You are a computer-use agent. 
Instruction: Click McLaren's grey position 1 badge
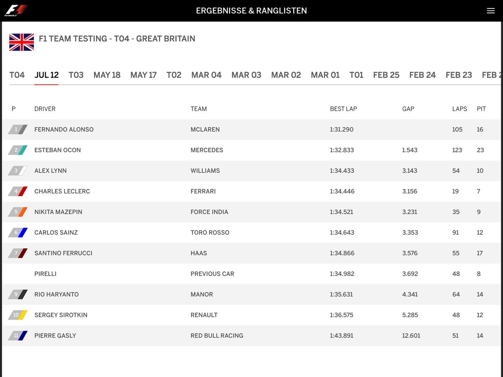point(18,129)
